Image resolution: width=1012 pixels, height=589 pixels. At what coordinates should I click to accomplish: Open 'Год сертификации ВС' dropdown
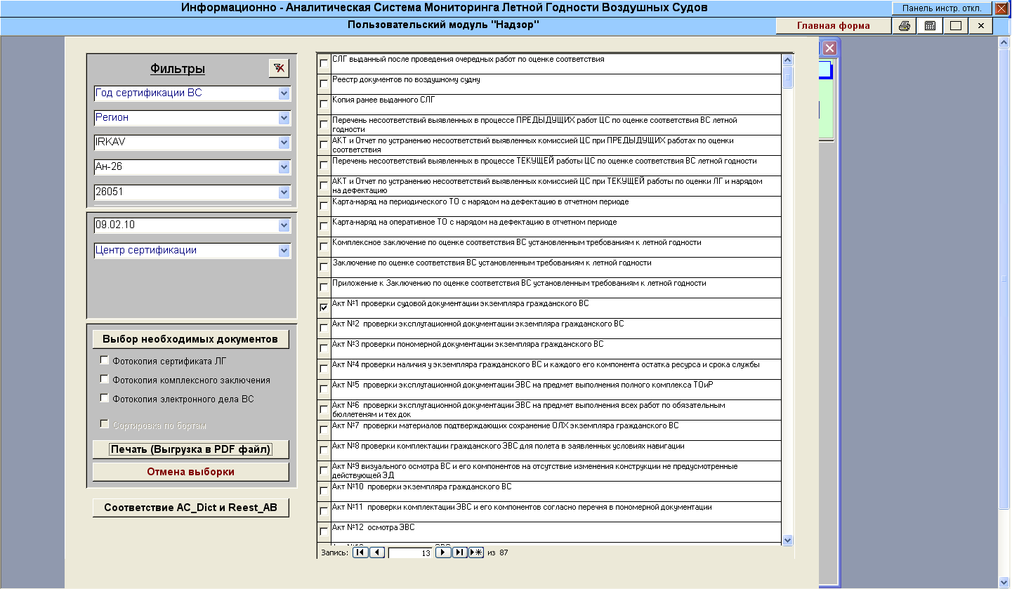point(284,93)
